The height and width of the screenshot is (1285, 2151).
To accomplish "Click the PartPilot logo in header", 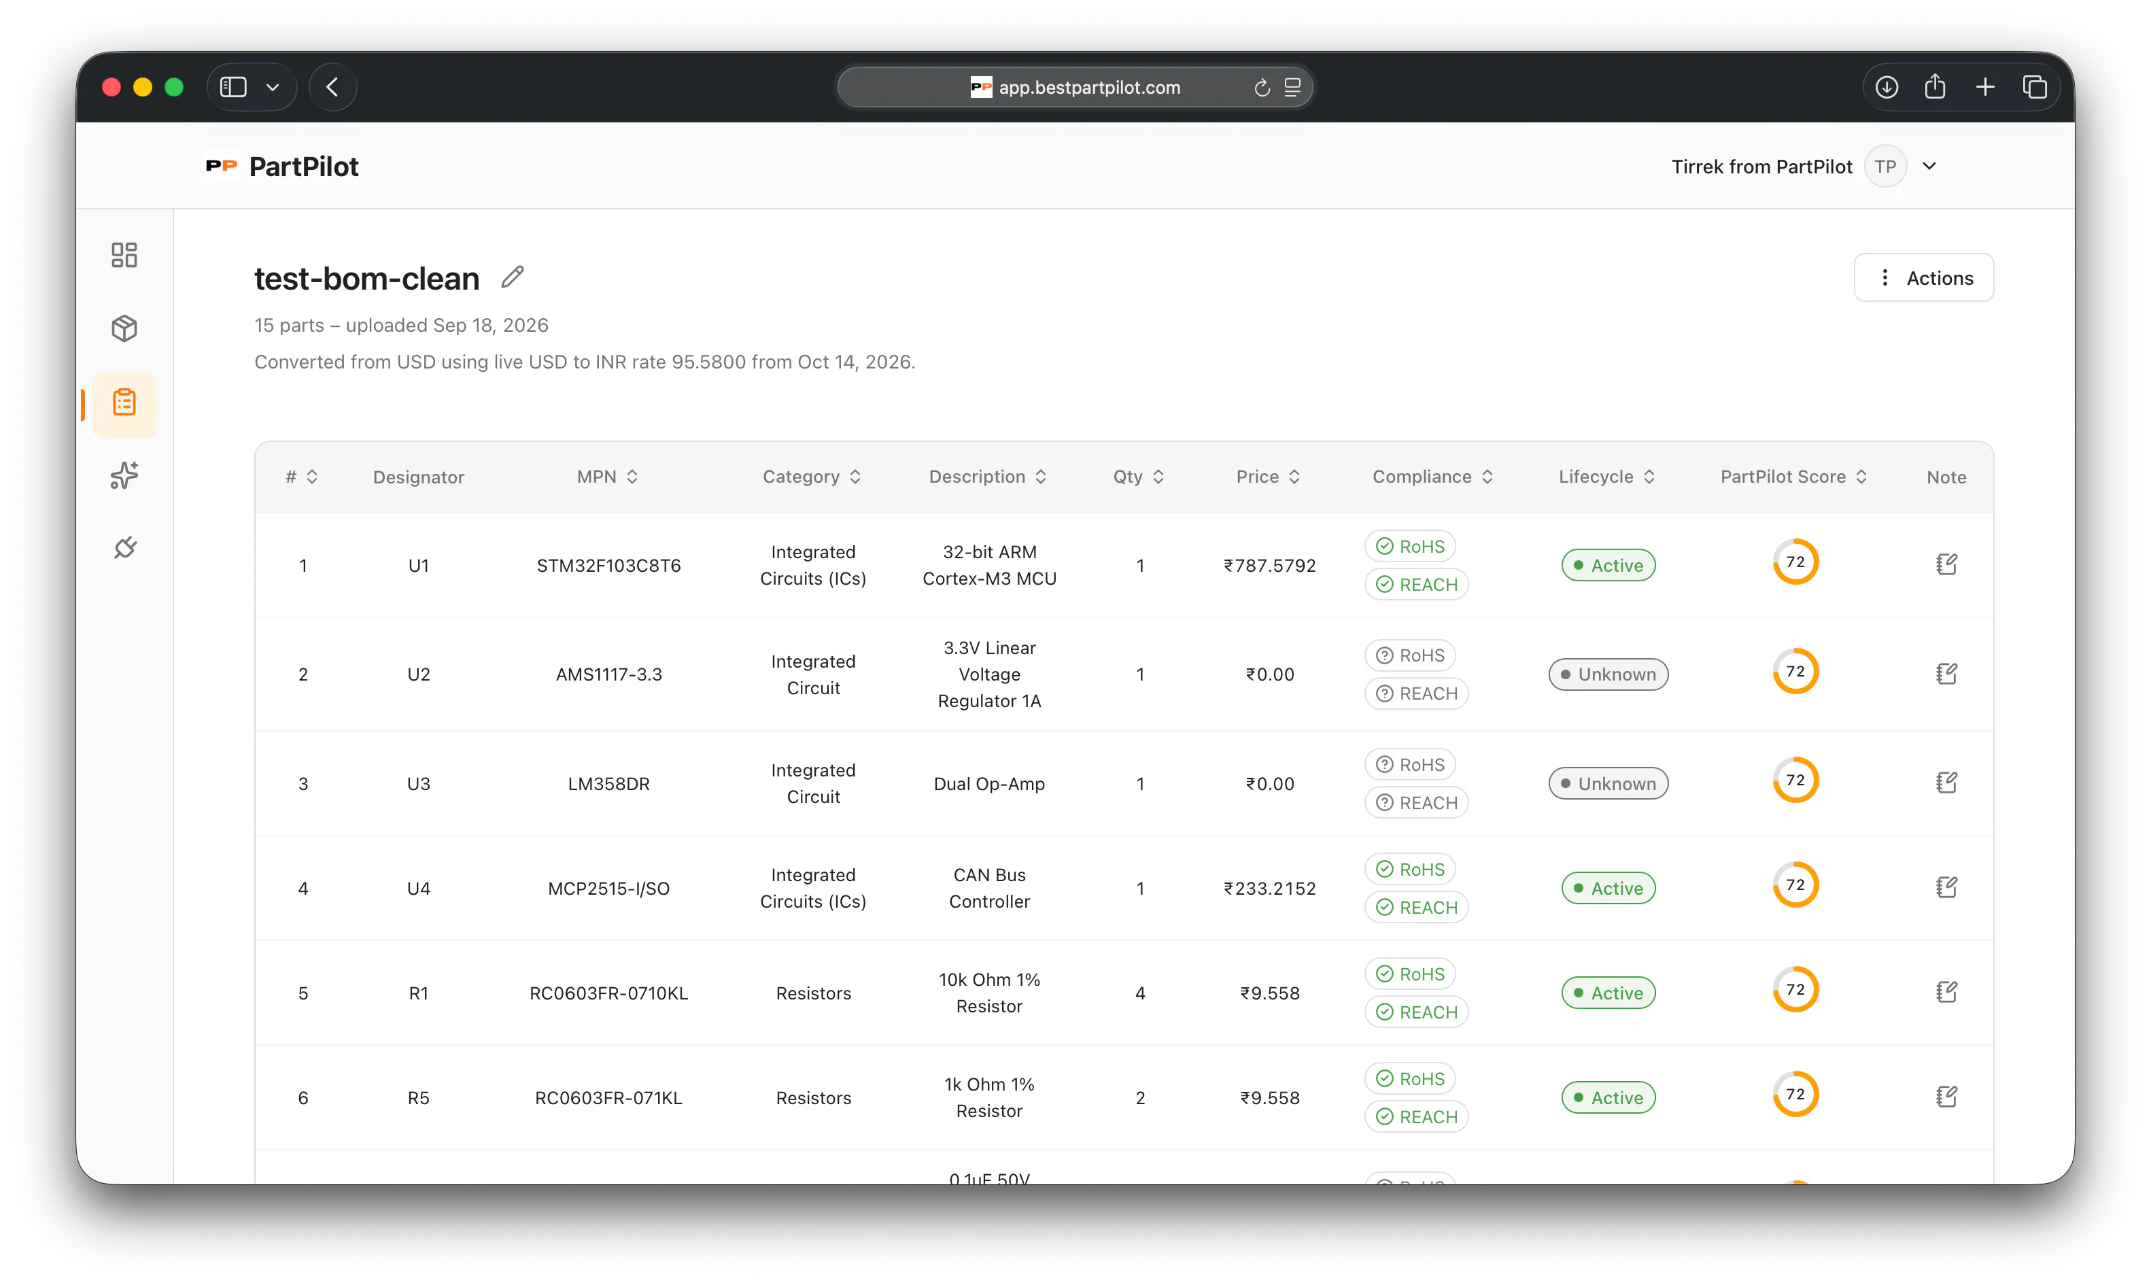I will pos(282,167).
